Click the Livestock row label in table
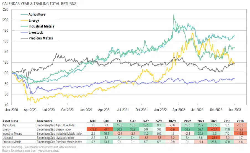 click(x=9, y=137)
